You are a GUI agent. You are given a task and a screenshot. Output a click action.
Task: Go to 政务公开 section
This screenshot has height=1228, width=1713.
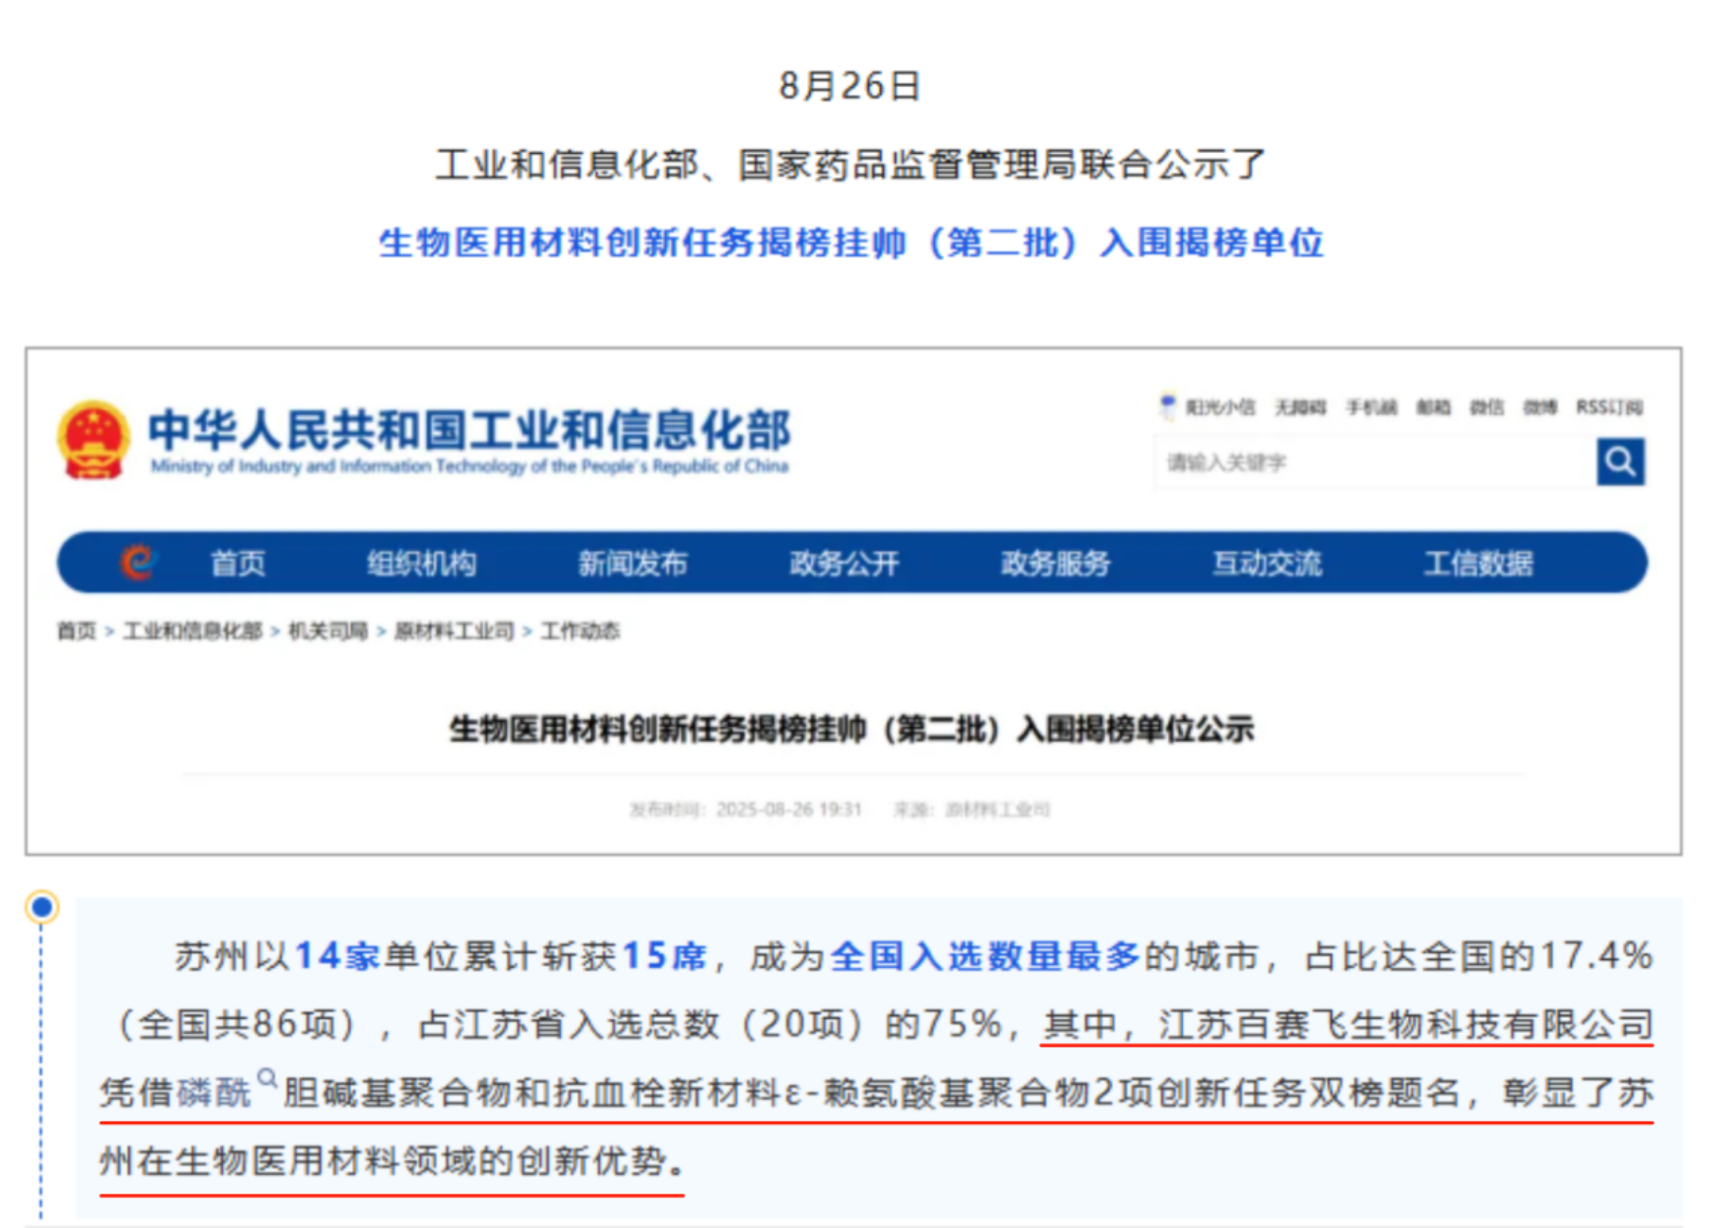click(844, 563)
